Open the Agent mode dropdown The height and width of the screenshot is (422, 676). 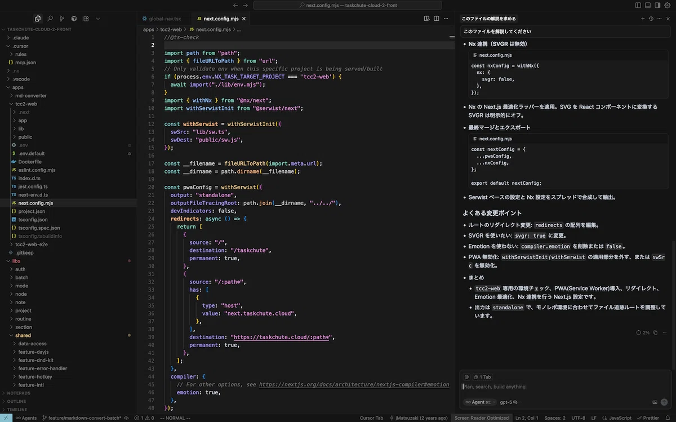(x=479, y=402)
